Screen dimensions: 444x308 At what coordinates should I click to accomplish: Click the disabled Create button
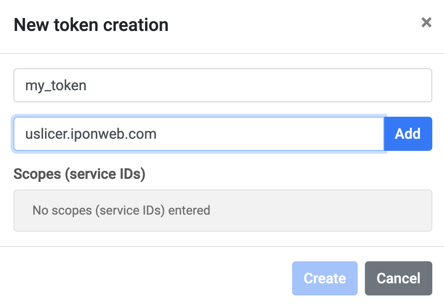pos(324,278)
